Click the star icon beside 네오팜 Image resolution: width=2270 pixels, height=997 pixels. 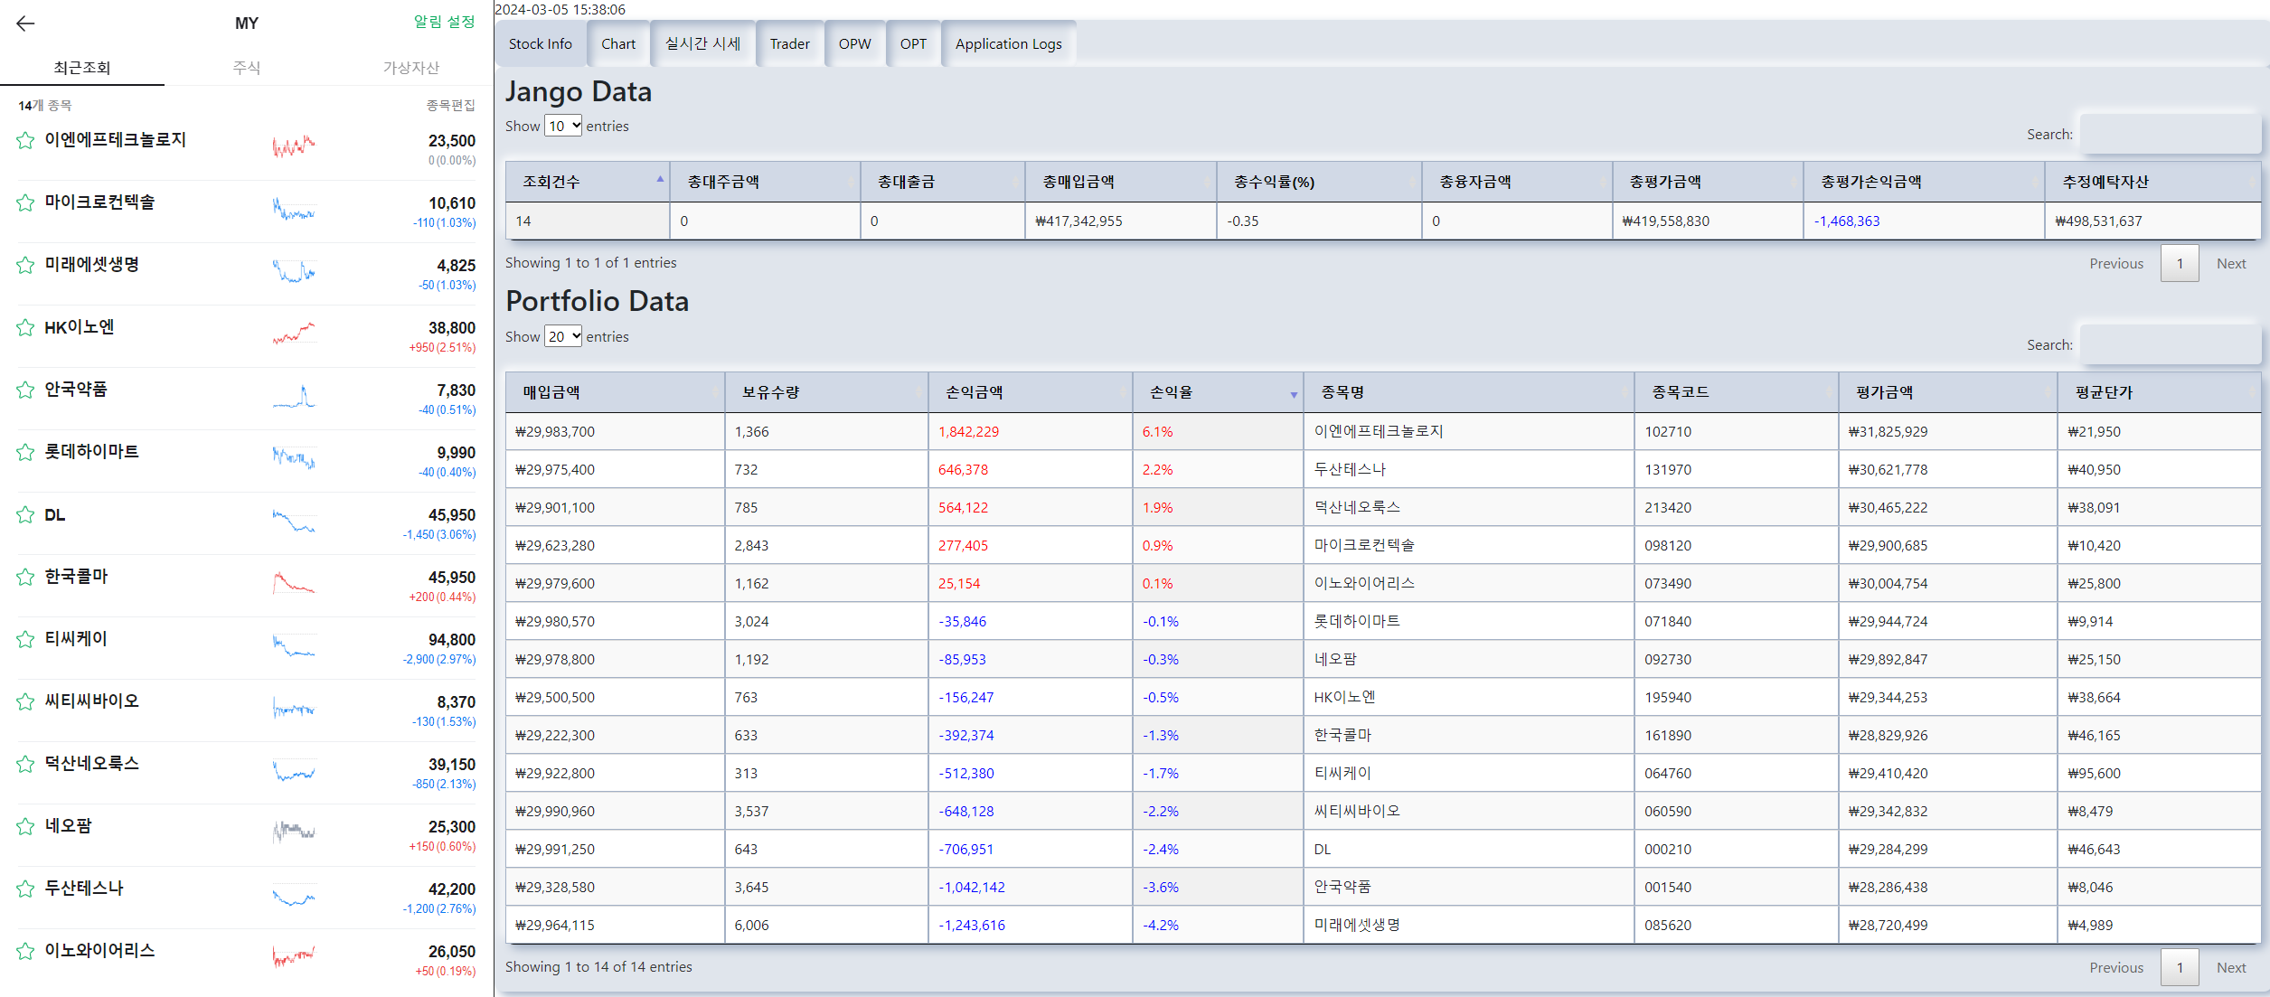tap(25, 826)
